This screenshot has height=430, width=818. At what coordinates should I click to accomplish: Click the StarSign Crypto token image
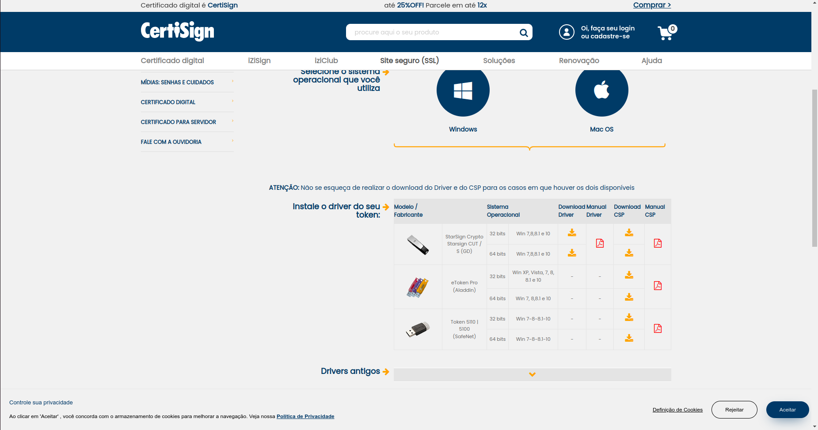418,245
